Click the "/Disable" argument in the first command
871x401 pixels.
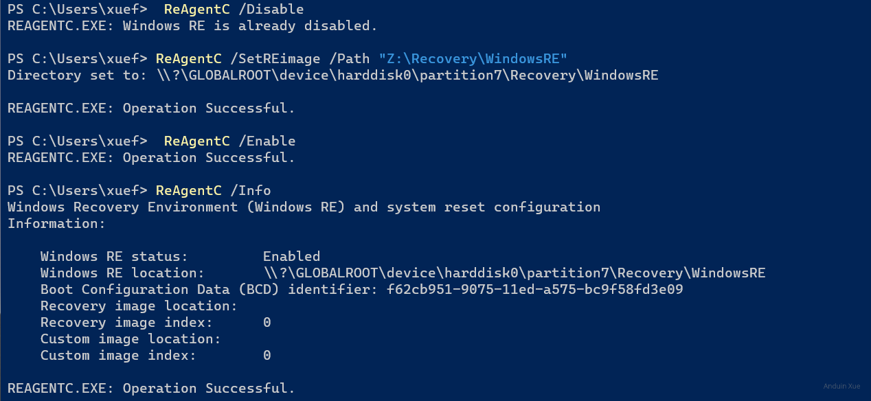click(x=271, y=10)
